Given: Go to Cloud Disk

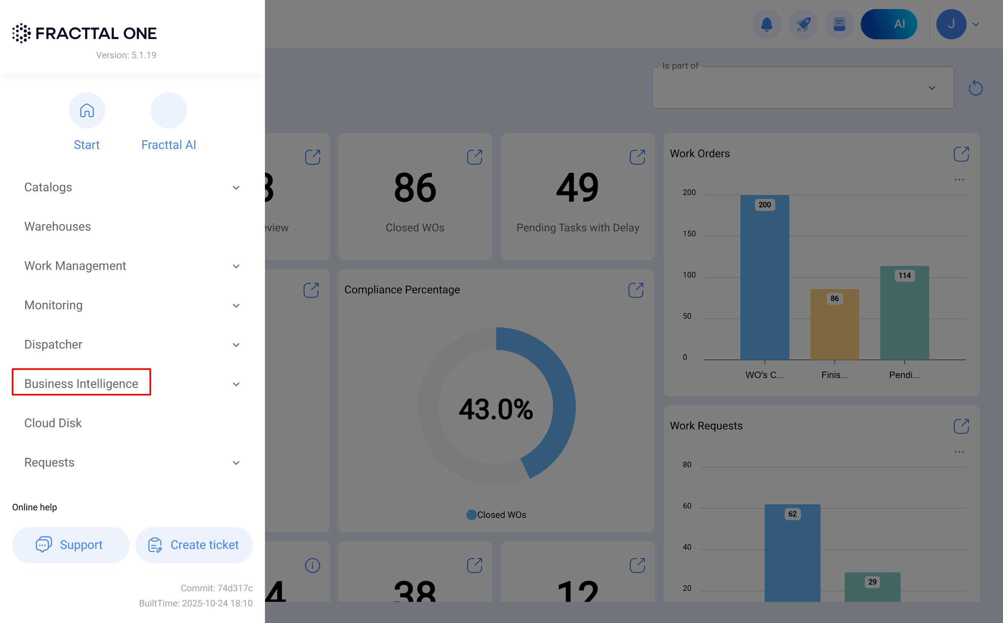Looking at the screenshot, I should pos(53,423).
